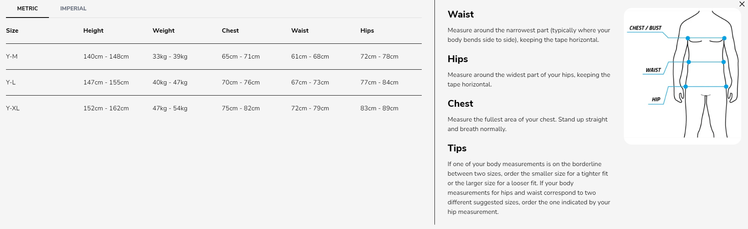
Task: Click the Weight column header
Action: (164, 31)
